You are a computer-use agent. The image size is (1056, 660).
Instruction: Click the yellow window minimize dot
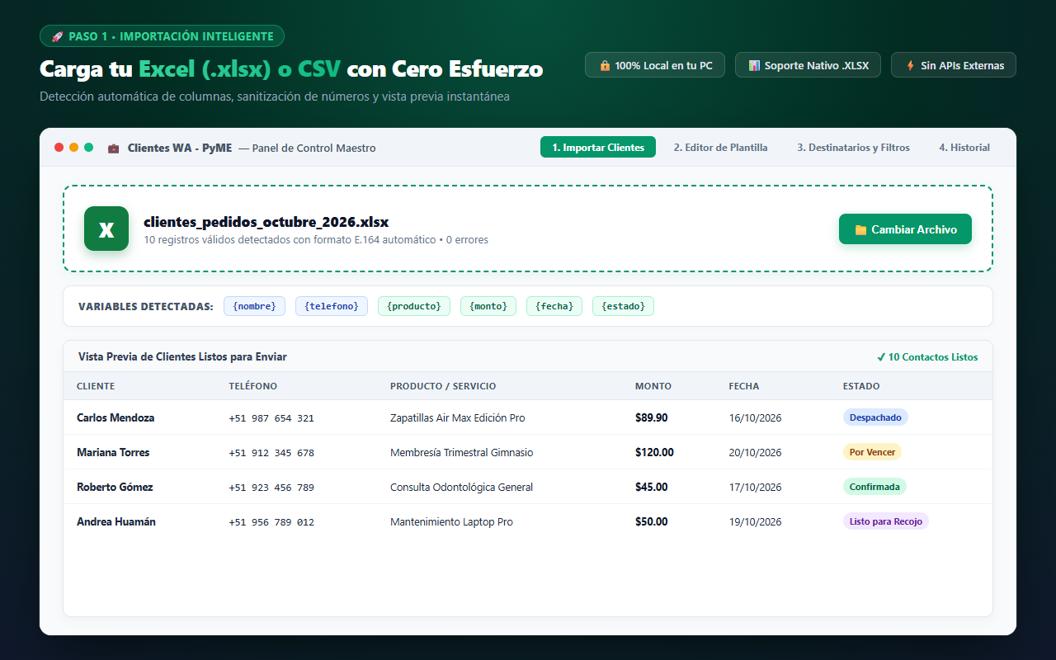[x=73, y=148]
